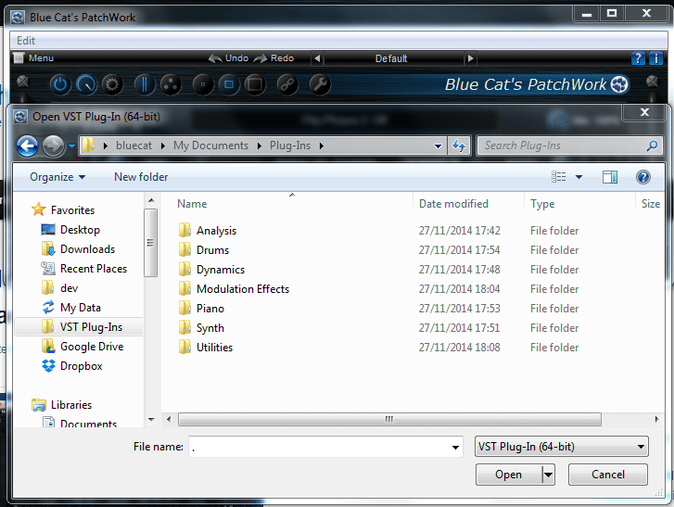Click the Open button
The width and height of the screenshot is (674, 507).
tap(508, 475)
